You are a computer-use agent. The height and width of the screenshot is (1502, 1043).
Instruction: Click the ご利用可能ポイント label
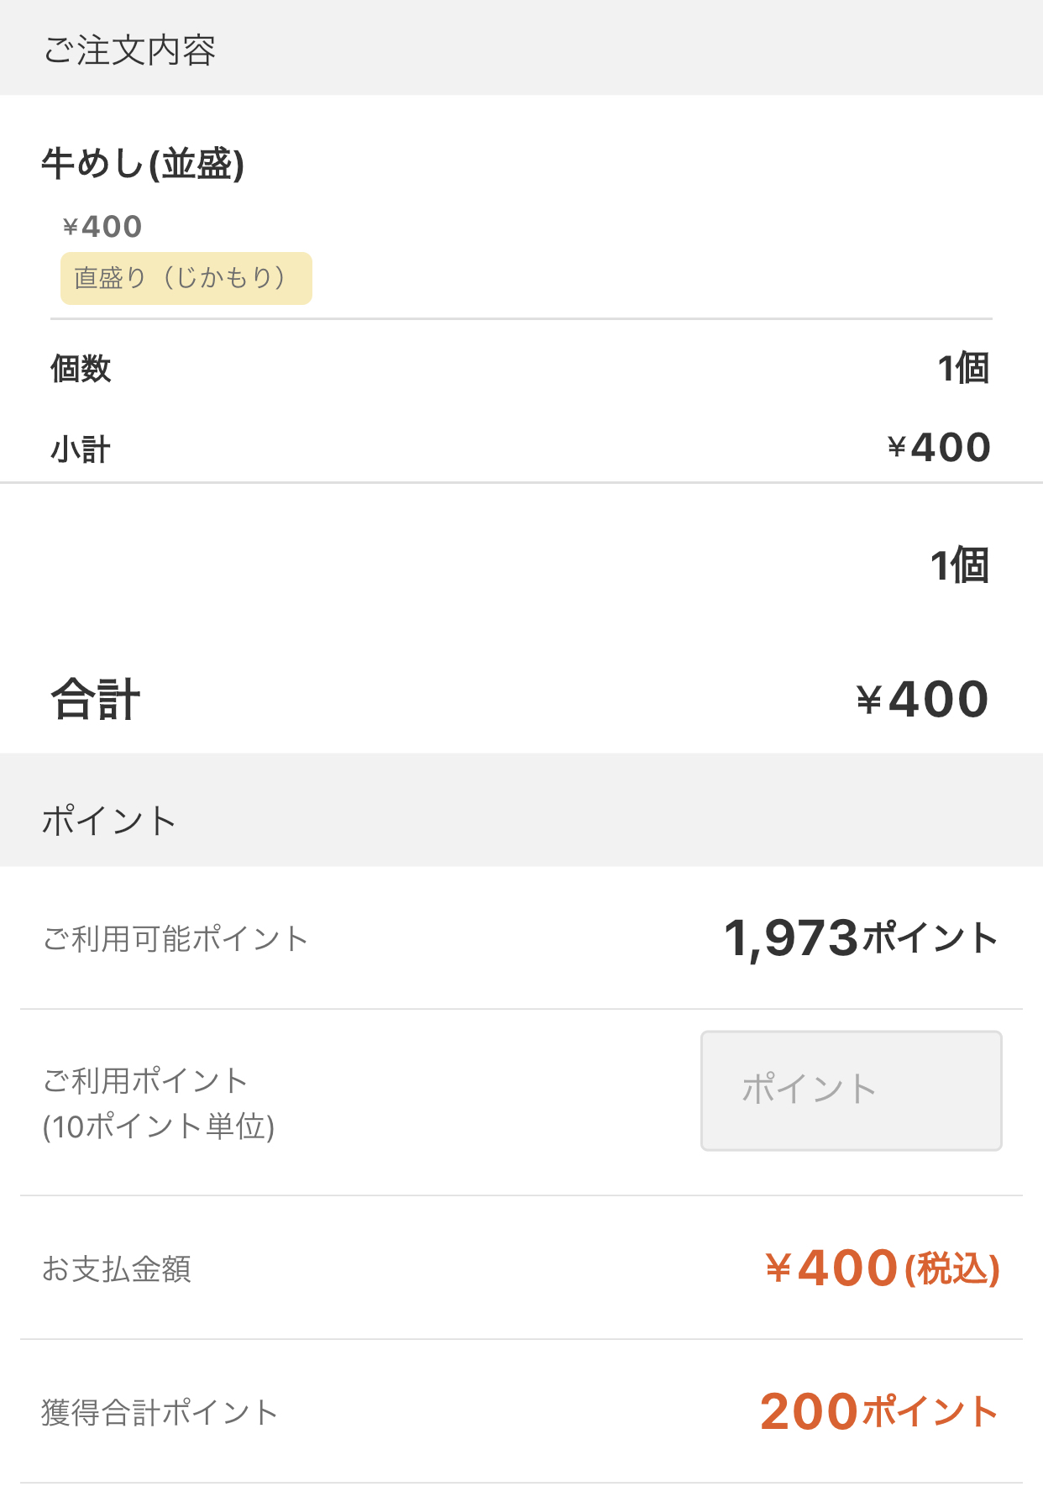176,938
